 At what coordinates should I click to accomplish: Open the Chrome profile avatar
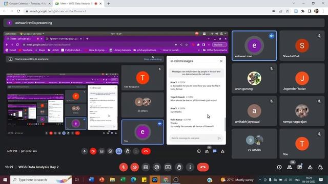317,11
